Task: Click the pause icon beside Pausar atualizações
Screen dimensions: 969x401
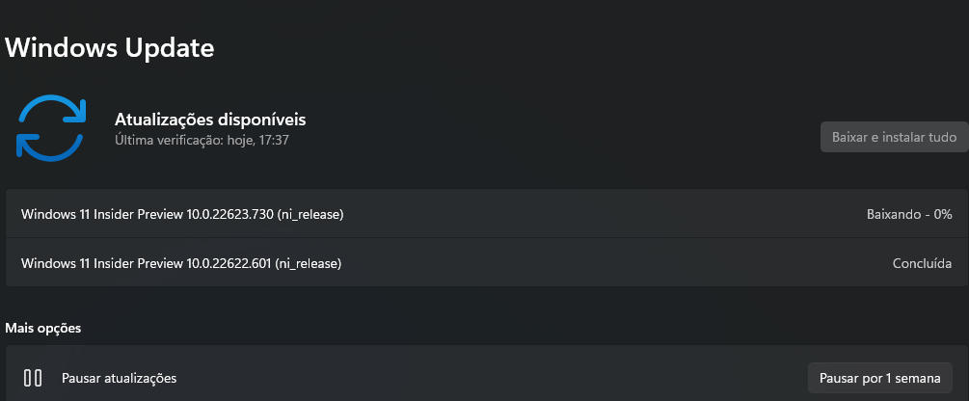Action: coord(33,378)
